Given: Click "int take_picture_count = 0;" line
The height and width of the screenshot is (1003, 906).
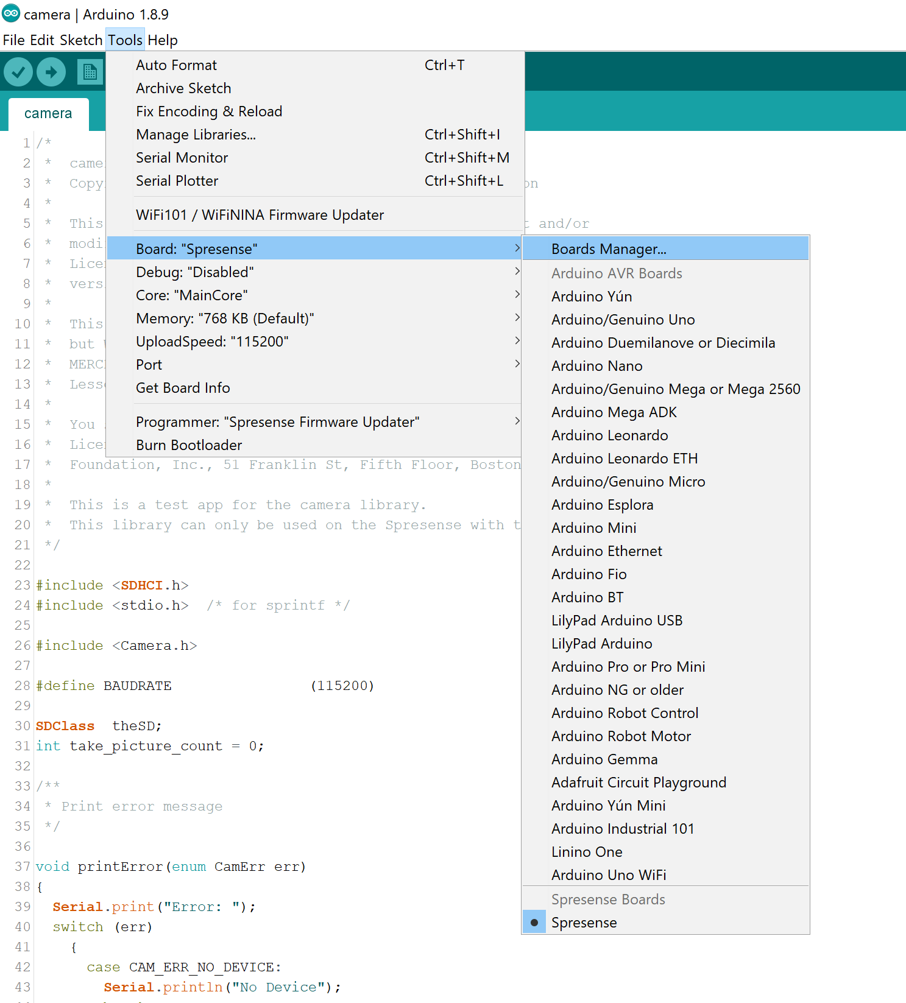Looking at the screenshot, I should pos(150,746).
